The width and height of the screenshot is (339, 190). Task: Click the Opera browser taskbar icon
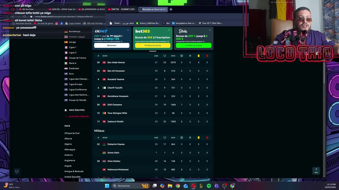pyautogui.click(x=193, y=186)
